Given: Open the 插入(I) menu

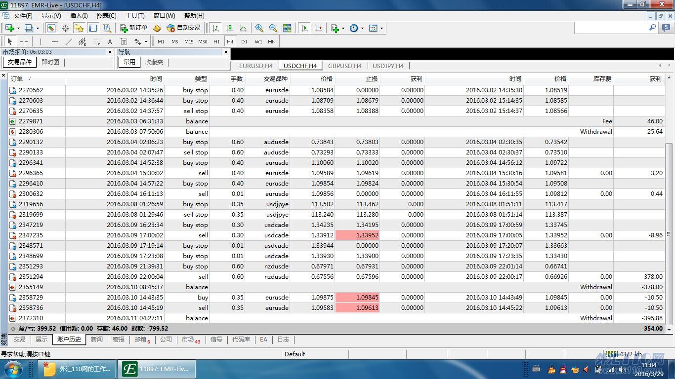Looking at the screenshot, I should pos(79,15).
